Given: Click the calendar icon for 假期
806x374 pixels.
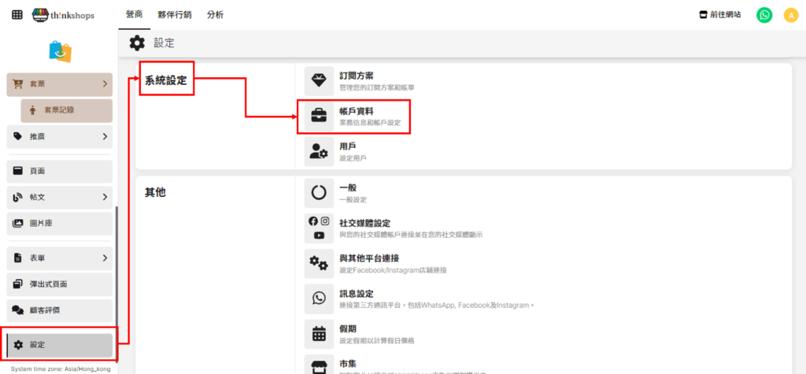Looking at the screenshot, I should pos(319,333).
